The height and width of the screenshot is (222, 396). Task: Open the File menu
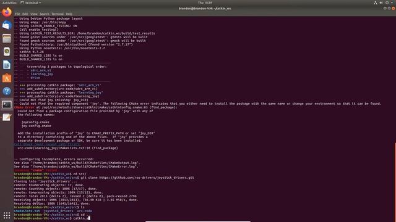point(17,14)
